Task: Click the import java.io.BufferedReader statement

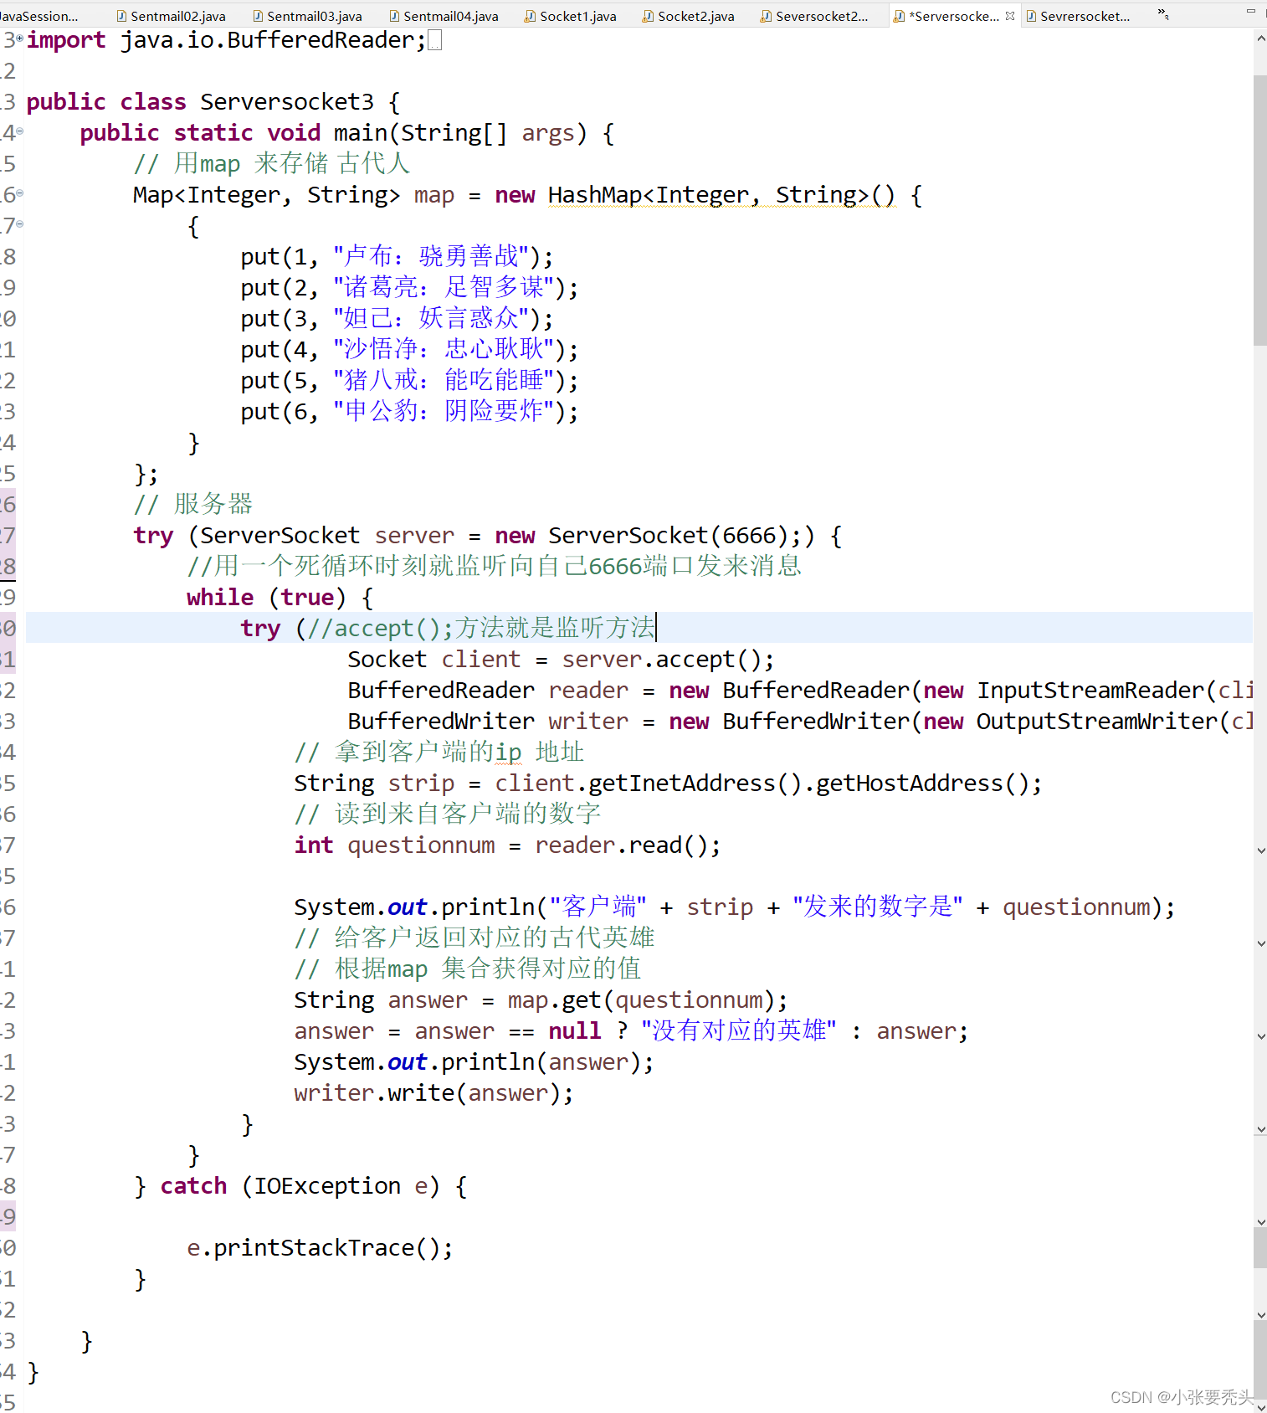Action: coord(227,40)
